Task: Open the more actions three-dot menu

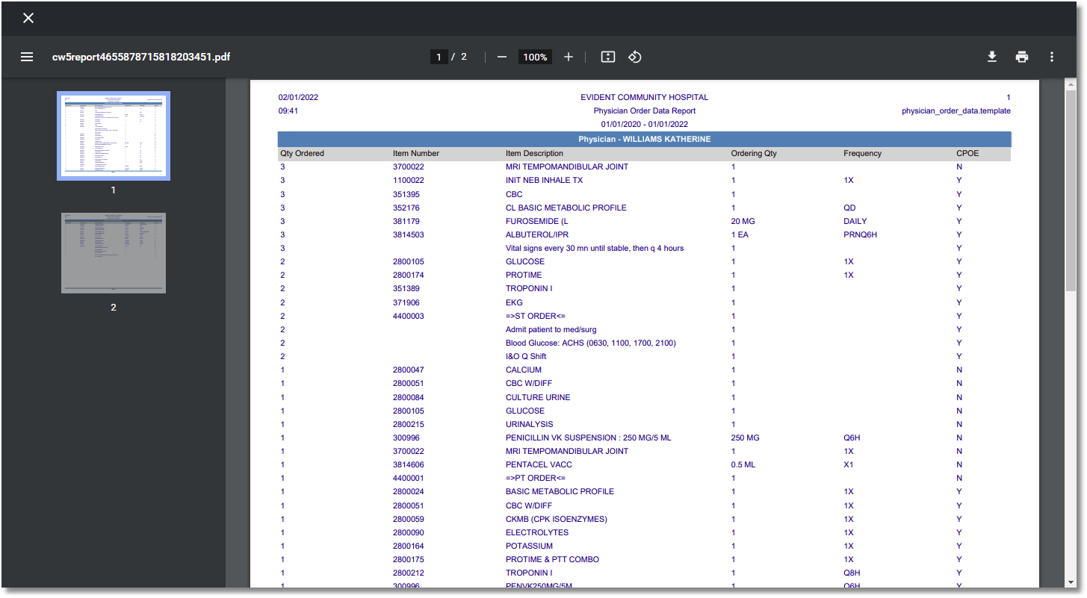Action: [1052, 57]
